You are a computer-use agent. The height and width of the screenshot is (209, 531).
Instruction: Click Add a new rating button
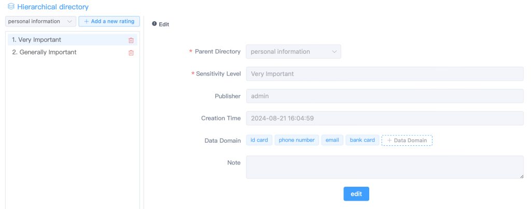(x=109, y=21)
